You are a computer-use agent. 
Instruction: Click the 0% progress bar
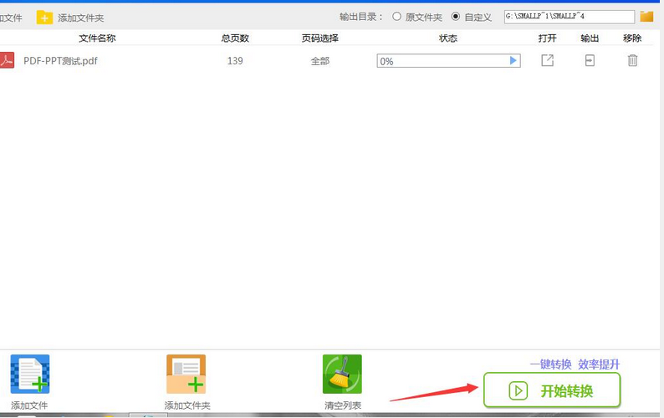click(448, 60)
